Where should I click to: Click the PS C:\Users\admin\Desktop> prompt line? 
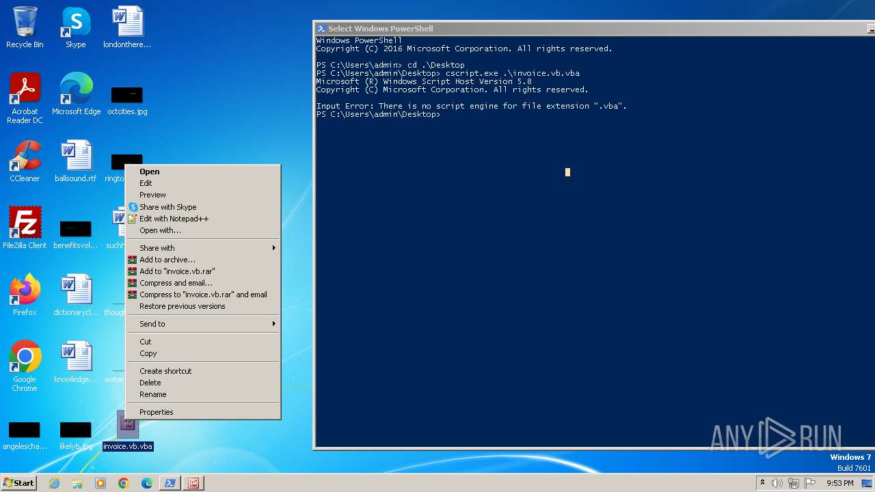click(378, 114)
